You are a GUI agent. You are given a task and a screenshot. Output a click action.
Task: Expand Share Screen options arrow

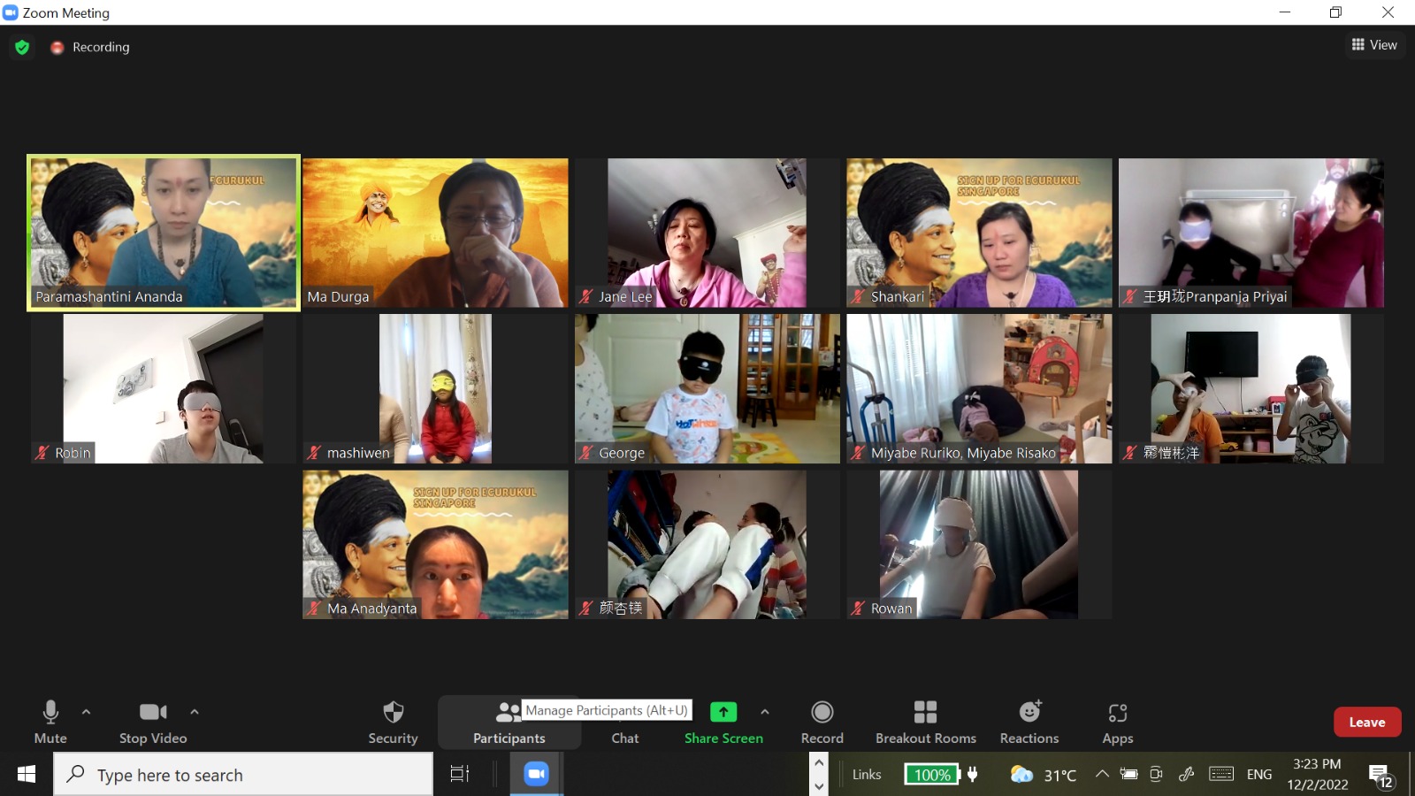[765, 711]
